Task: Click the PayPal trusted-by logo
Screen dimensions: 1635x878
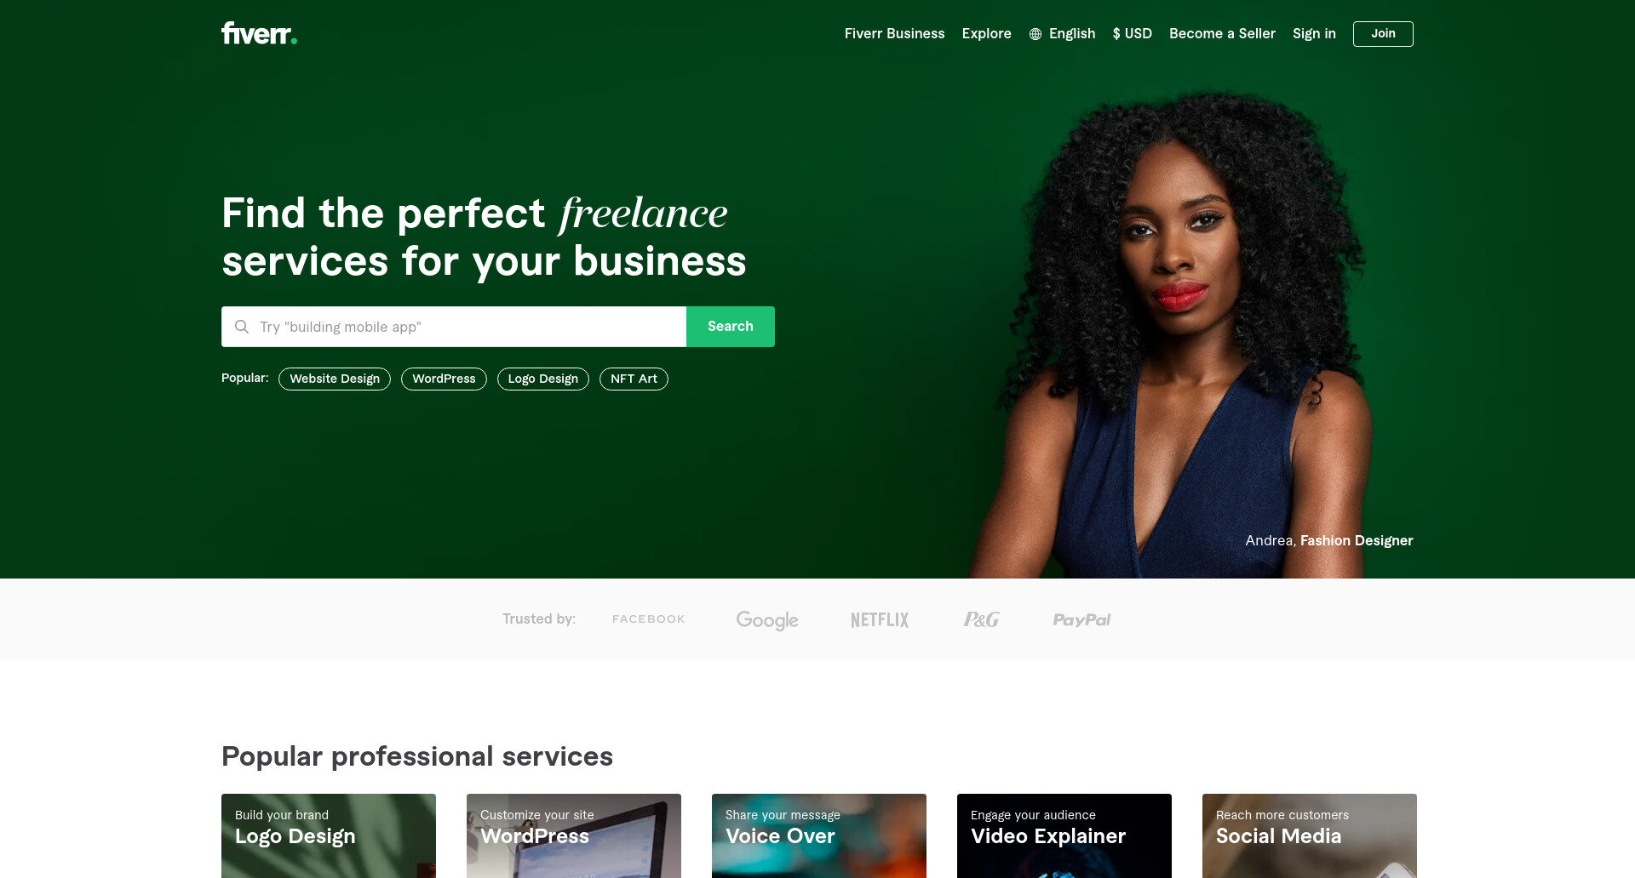Action: [x=1081, y=620]
